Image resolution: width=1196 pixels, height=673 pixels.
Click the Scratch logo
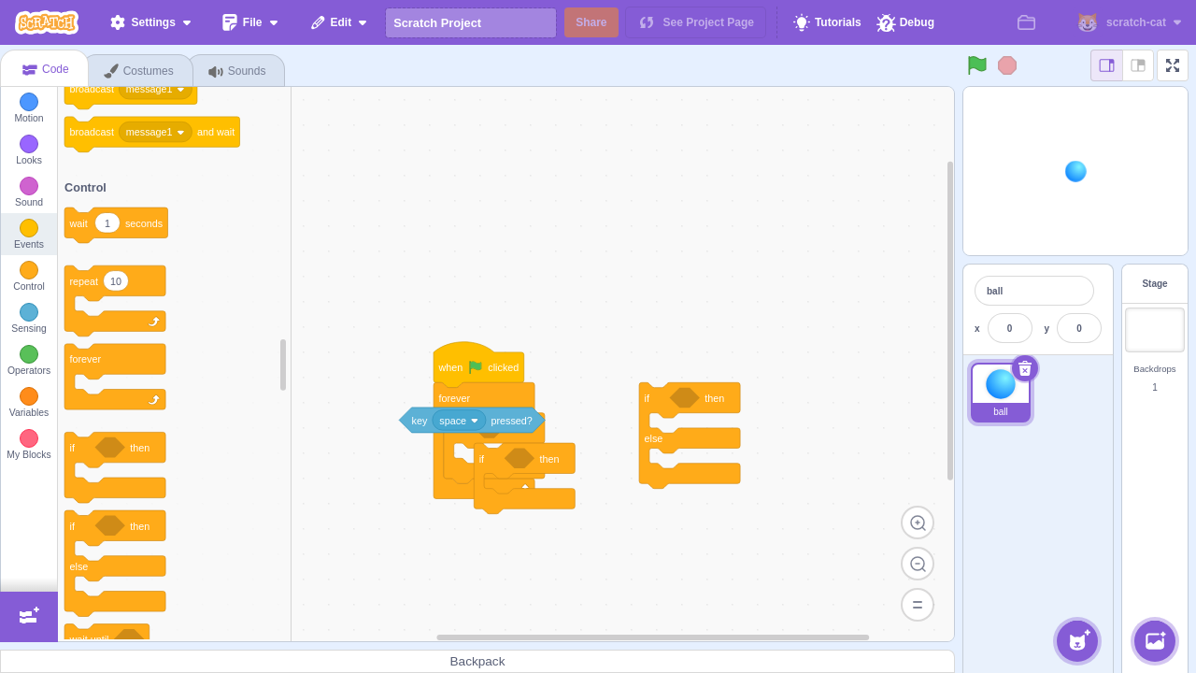[47, 22]
